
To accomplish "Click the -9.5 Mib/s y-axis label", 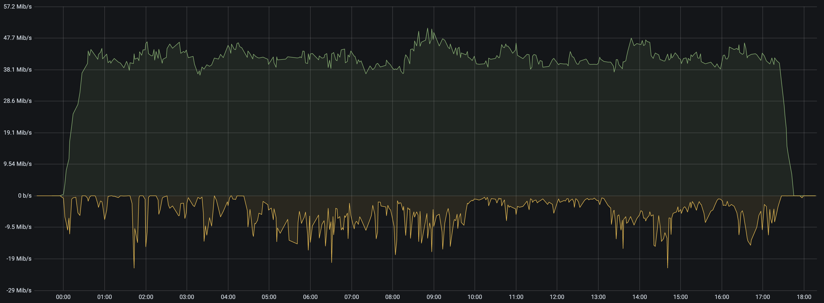I will coord(18,227).
